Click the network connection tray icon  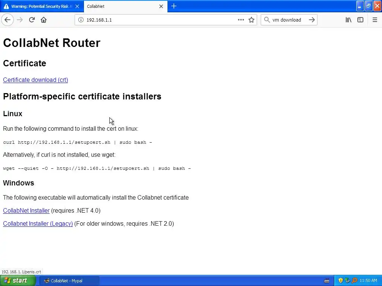tap(347, 281)
